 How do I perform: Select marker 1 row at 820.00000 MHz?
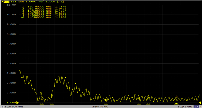(x=44, y=6)
